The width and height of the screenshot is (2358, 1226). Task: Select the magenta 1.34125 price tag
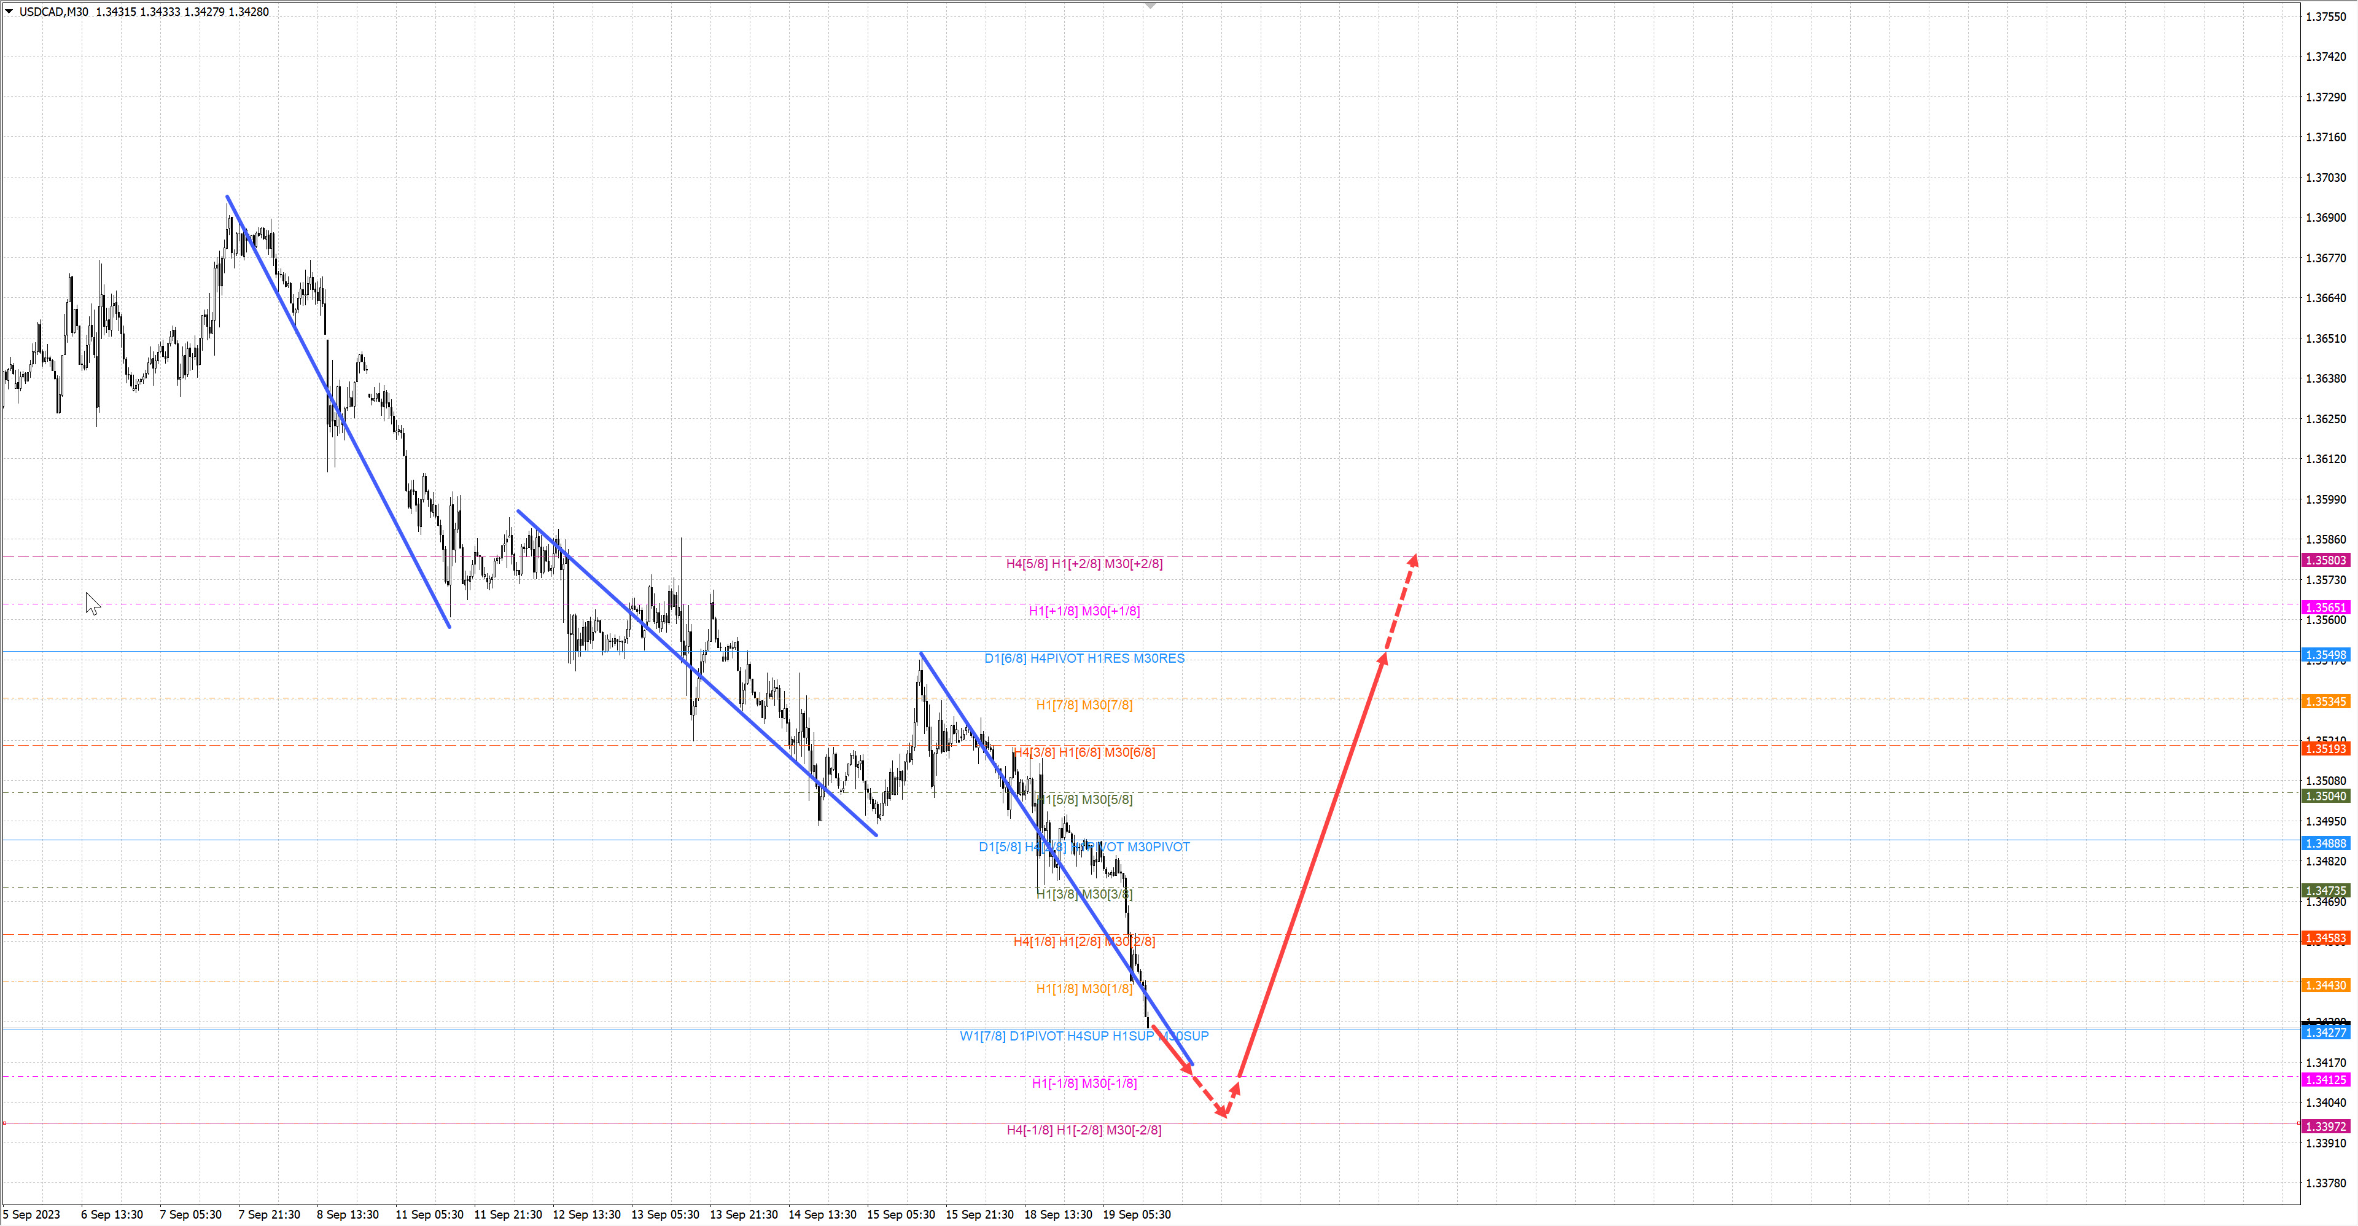click(x=2325, y=1079)
